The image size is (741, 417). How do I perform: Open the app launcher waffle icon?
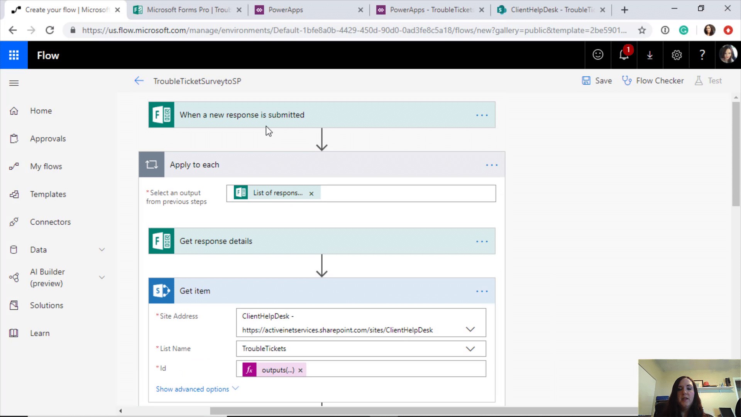(14, 55)
